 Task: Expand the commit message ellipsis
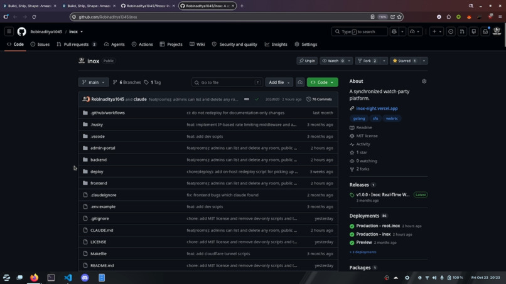click(247, 99)
